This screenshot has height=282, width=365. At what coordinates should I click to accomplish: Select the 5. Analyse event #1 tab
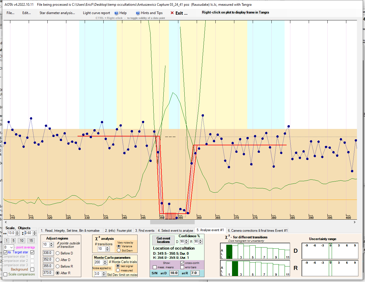coord(210,230)
